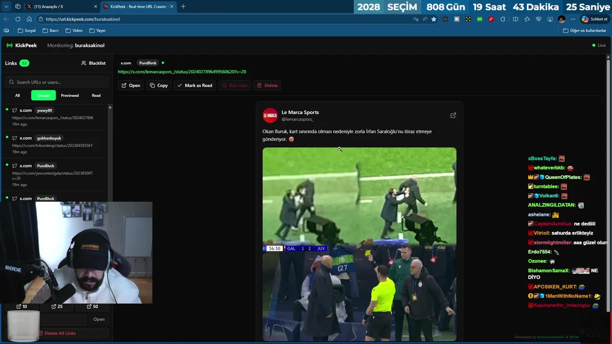Open a new browser tab

(x=183, y=6)
